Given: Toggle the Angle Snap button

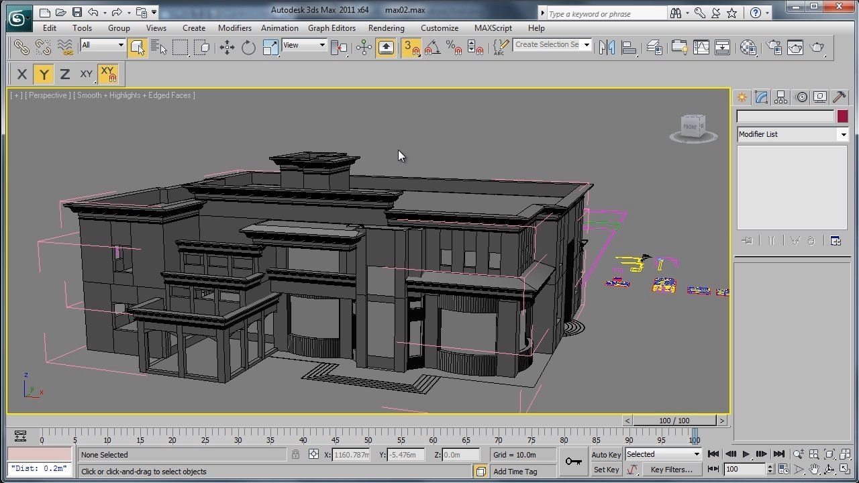Looking at the screenshot, I should tap(432, 47).
